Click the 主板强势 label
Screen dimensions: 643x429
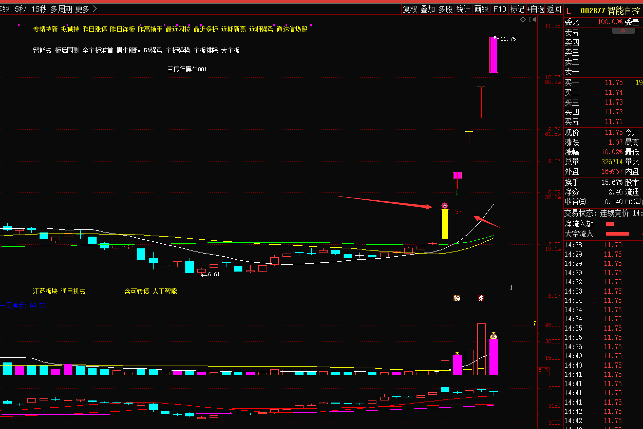178,50
